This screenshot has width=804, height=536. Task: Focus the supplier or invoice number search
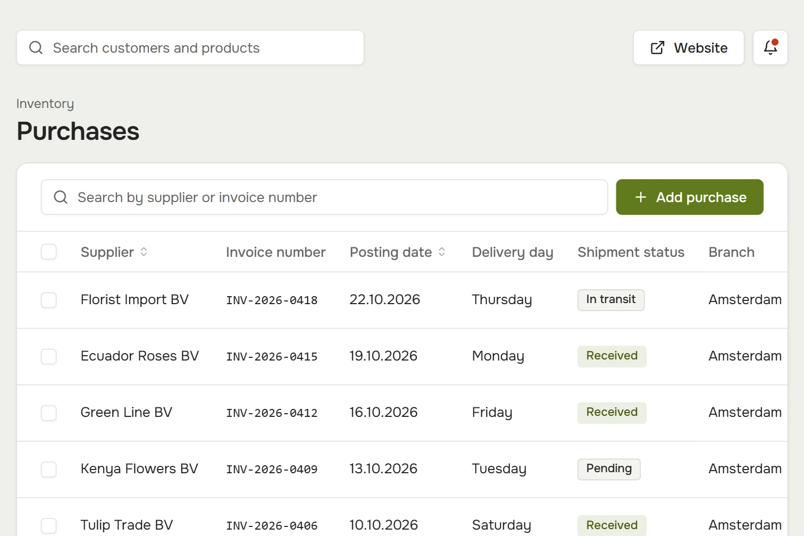coord(324,197)
